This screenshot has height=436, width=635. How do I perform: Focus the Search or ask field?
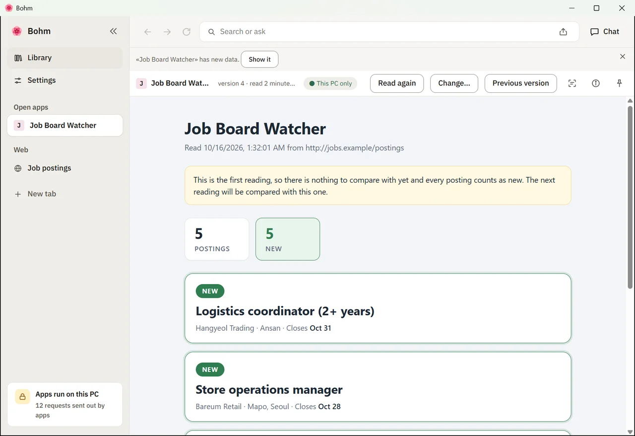click(x=389, y=32)
